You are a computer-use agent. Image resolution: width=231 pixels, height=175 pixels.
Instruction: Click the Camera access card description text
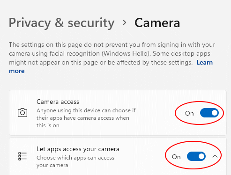86,118
